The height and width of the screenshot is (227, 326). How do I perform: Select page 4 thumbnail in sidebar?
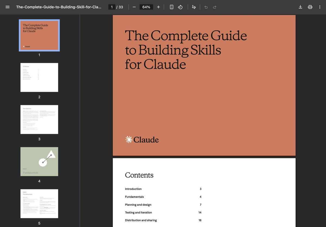tap(39, 161)
